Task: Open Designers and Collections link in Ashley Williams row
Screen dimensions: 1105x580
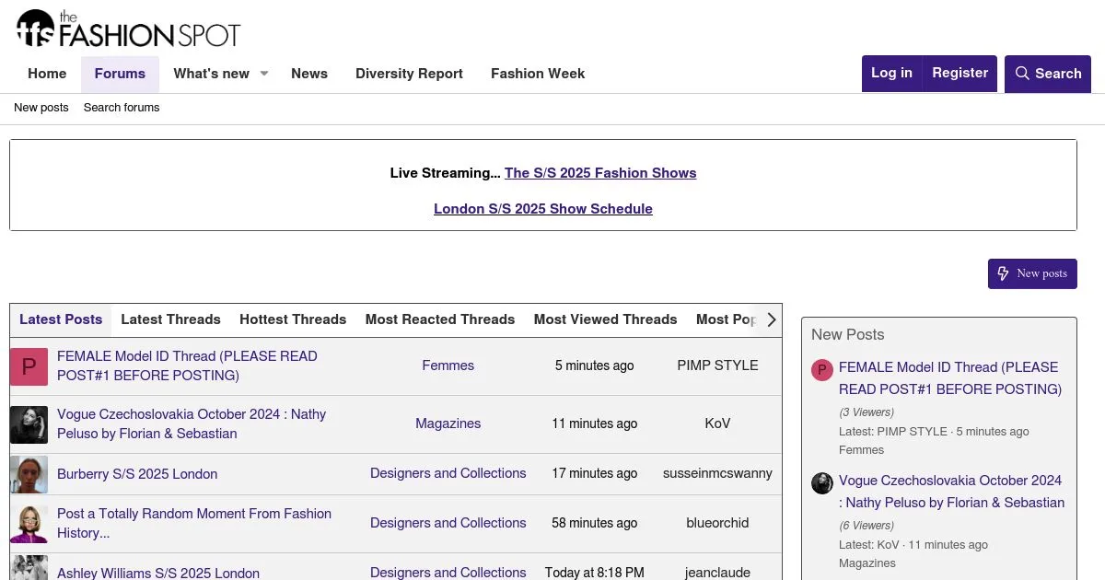Action: click(x=448, y=573)
